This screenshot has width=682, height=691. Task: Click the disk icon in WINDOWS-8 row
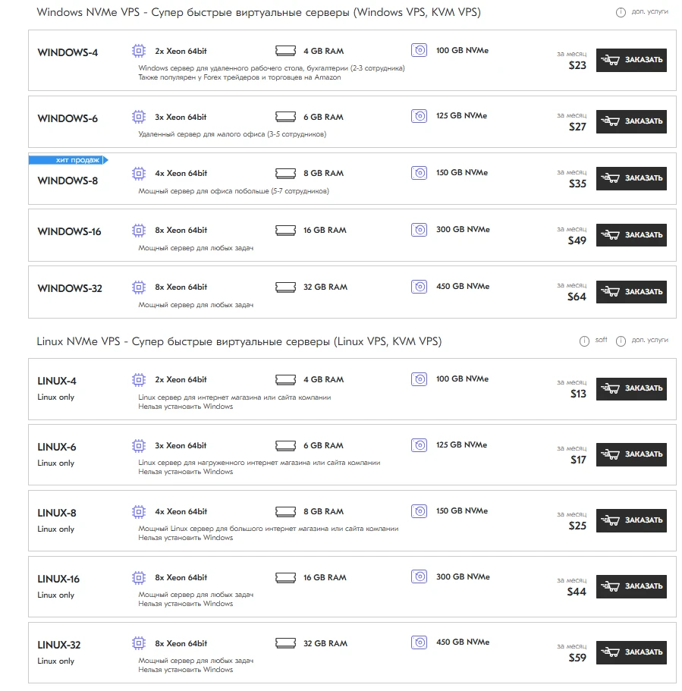click(419, 173)
